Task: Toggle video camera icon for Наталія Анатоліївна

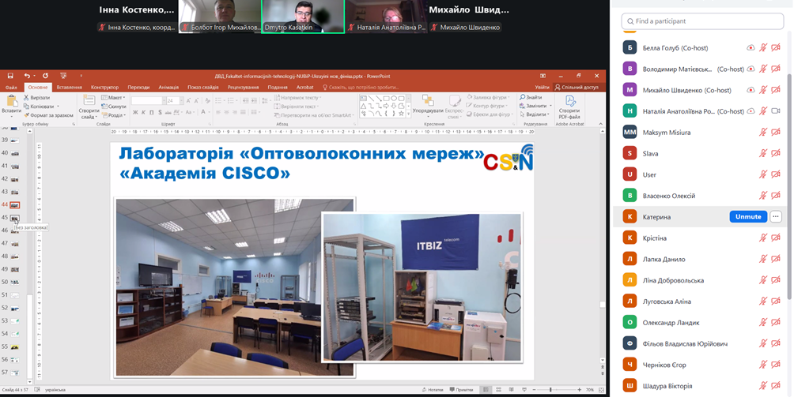Action: 777,111
